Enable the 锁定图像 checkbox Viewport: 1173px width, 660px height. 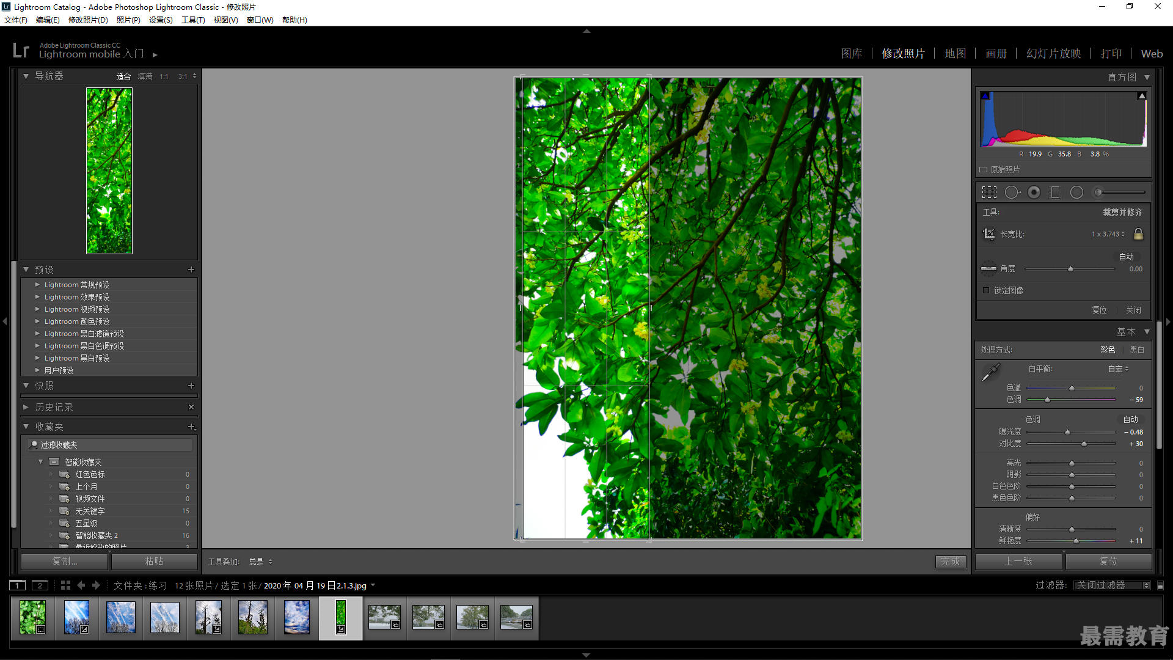coord(986,290)
